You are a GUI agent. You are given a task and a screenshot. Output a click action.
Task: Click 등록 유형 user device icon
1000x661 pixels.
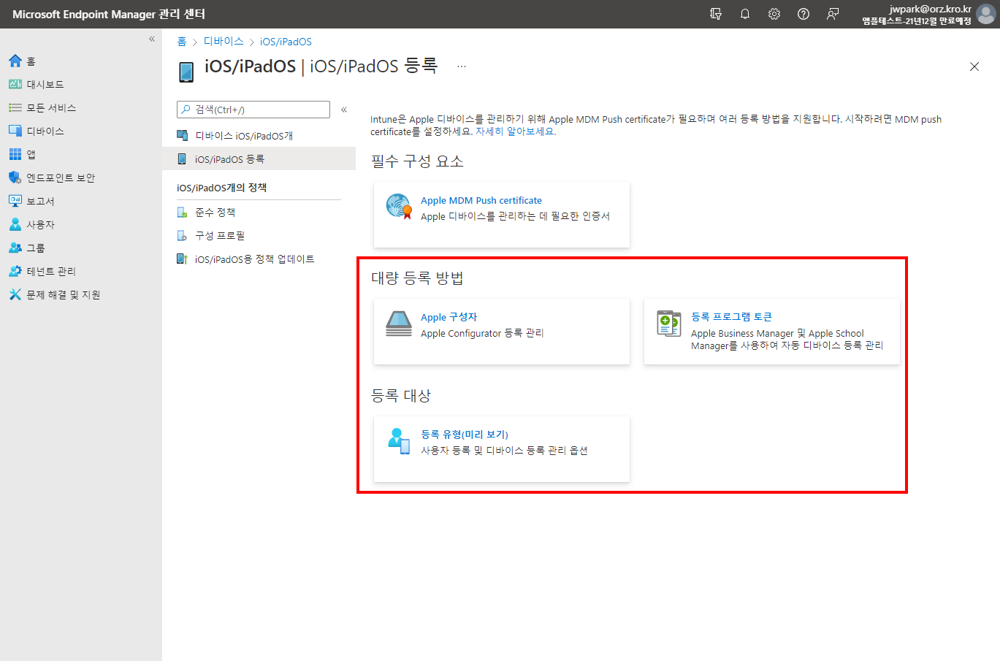click(x=399, y=441)
